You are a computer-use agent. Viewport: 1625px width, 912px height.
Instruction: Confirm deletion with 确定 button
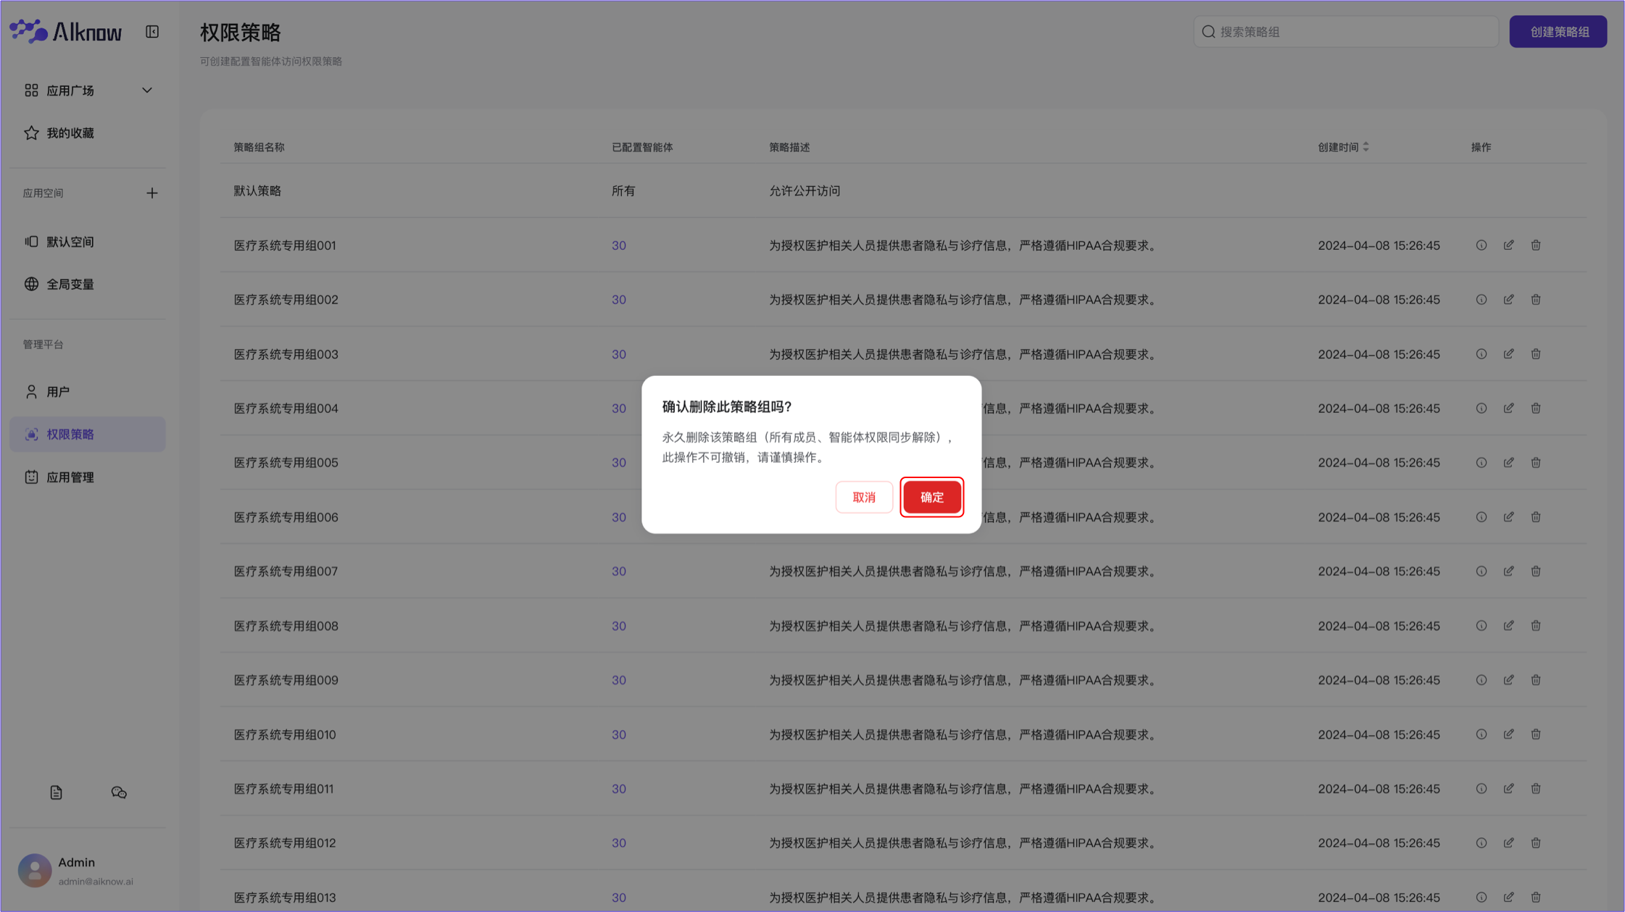931,498
